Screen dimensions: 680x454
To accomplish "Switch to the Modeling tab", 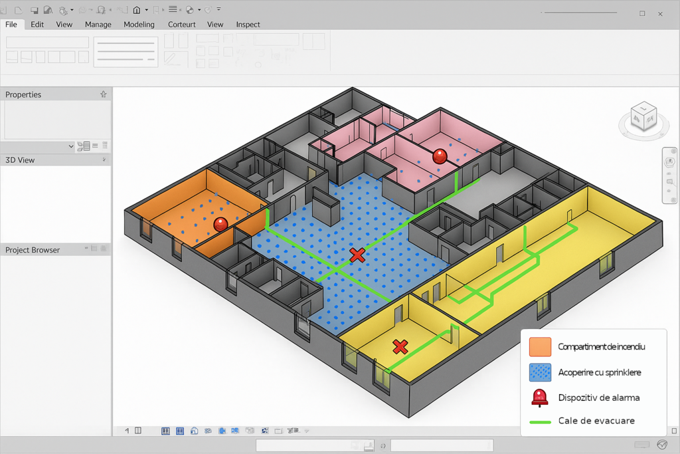I will [x=139, y=25].
